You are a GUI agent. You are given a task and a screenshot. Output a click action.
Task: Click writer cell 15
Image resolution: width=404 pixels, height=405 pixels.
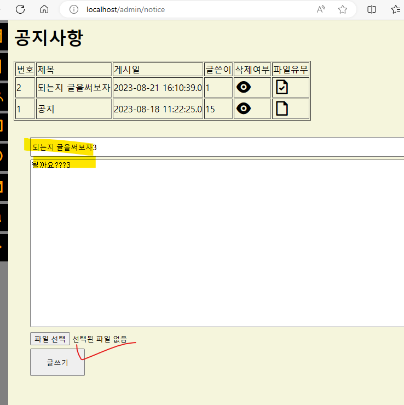click(218, 109)
